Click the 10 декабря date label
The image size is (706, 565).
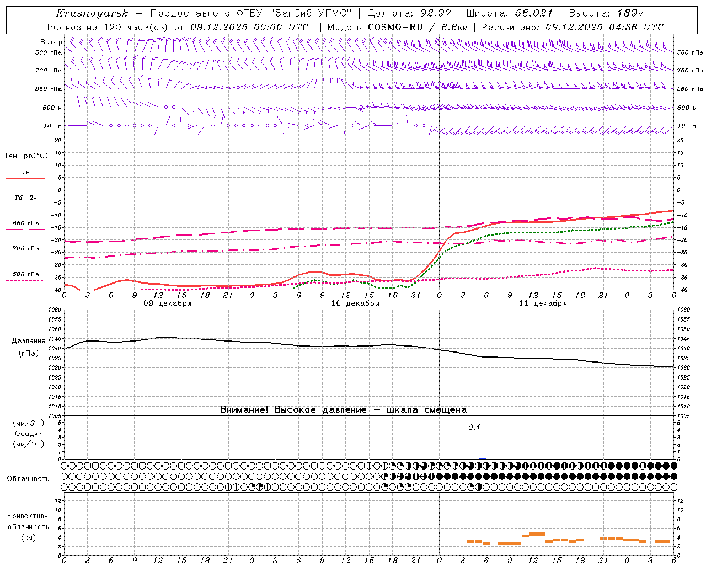click(355, 303)
